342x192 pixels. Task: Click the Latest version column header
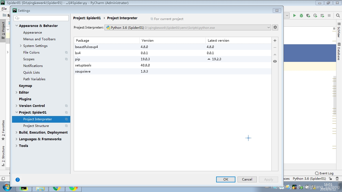238,41
